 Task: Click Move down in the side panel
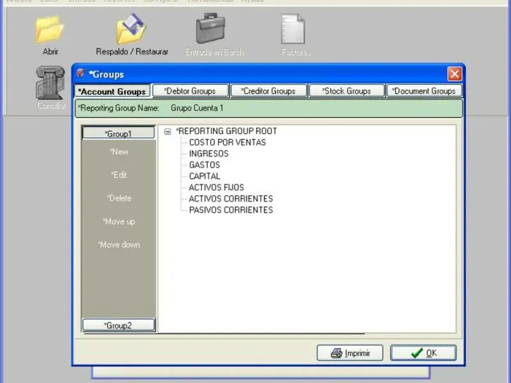[119, 244]
